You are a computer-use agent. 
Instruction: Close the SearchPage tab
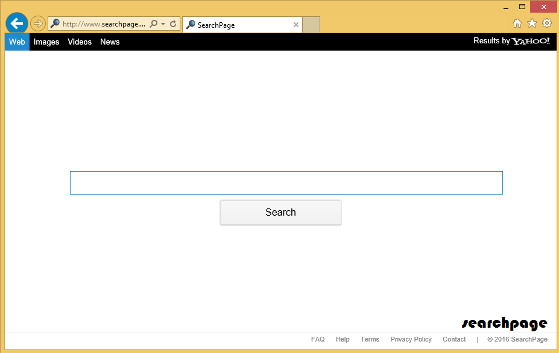click(296, 25)
